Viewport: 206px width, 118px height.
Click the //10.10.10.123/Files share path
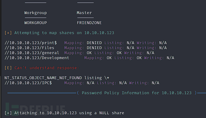tap(29, 48)
